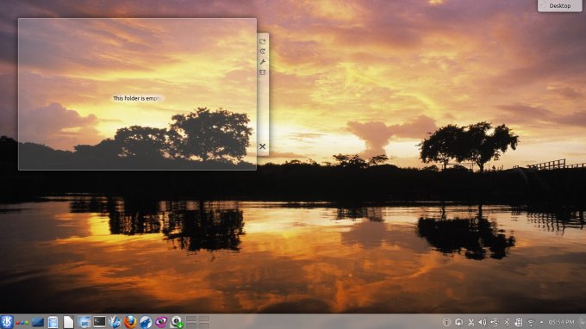Open the notifications bell in the tray

click(458, 322)
